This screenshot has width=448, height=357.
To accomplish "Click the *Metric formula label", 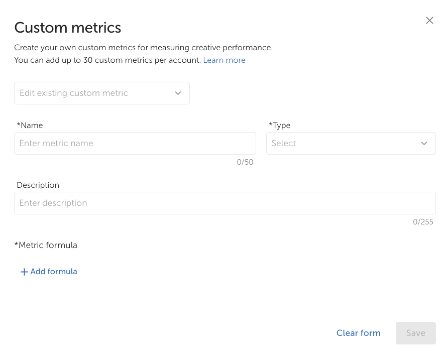I will [x=46, y=246].
